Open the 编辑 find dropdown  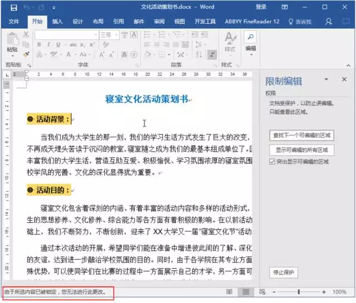pos(250,43)
